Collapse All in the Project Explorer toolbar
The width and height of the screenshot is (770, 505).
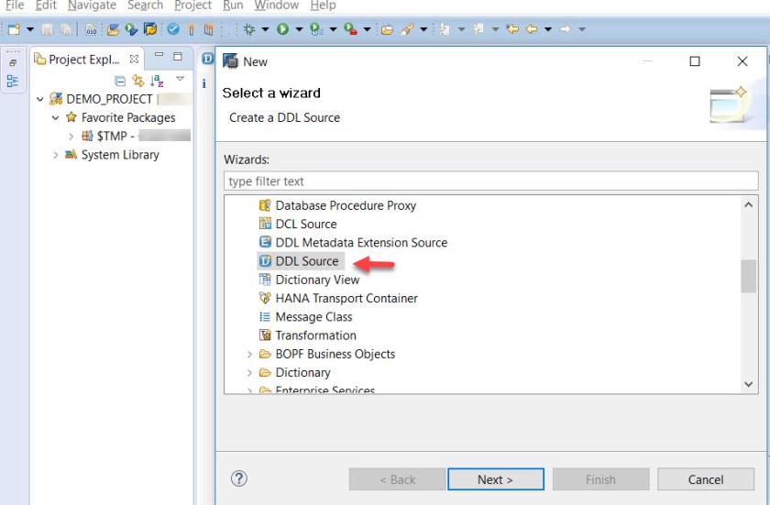click(x=120, y=81)
